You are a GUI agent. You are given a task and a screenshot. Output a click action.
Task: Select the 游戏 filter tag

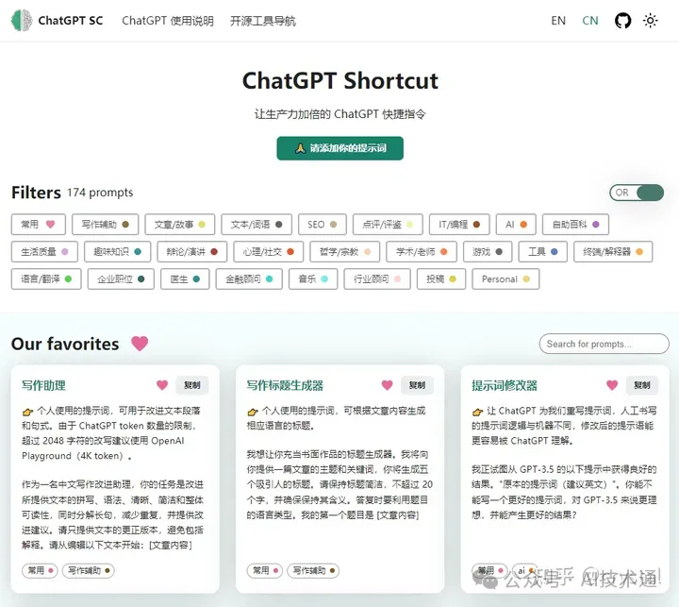pyautogui.click(x=488, y=251)
